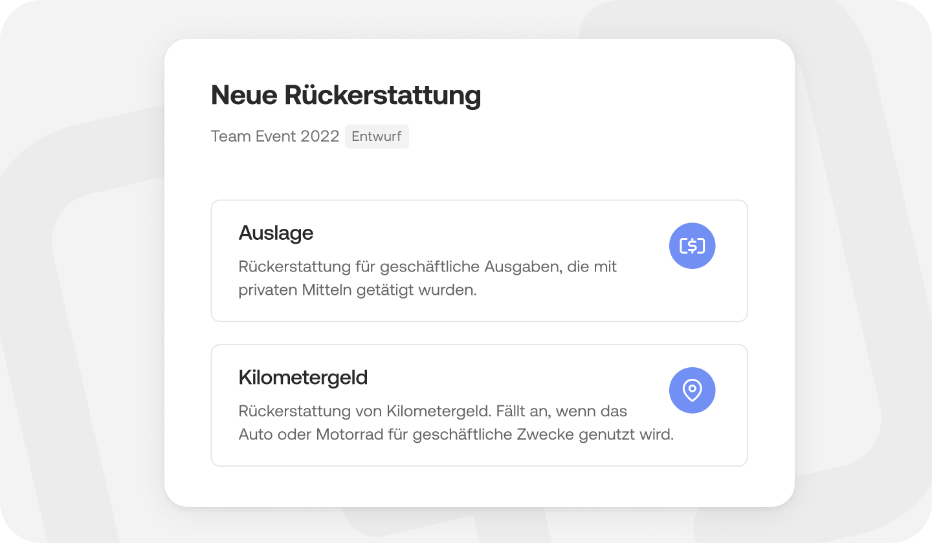Click the line 'privaten Mitteln getätigt wurden'
Image resolution: width=932 pixels, height=543 pixels.
(x=357, y=290)
